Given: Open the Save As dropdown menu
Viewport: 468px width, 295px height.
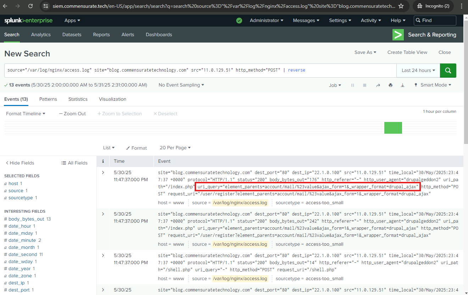Looking at the screenshot, I should (x=365, y=52).
